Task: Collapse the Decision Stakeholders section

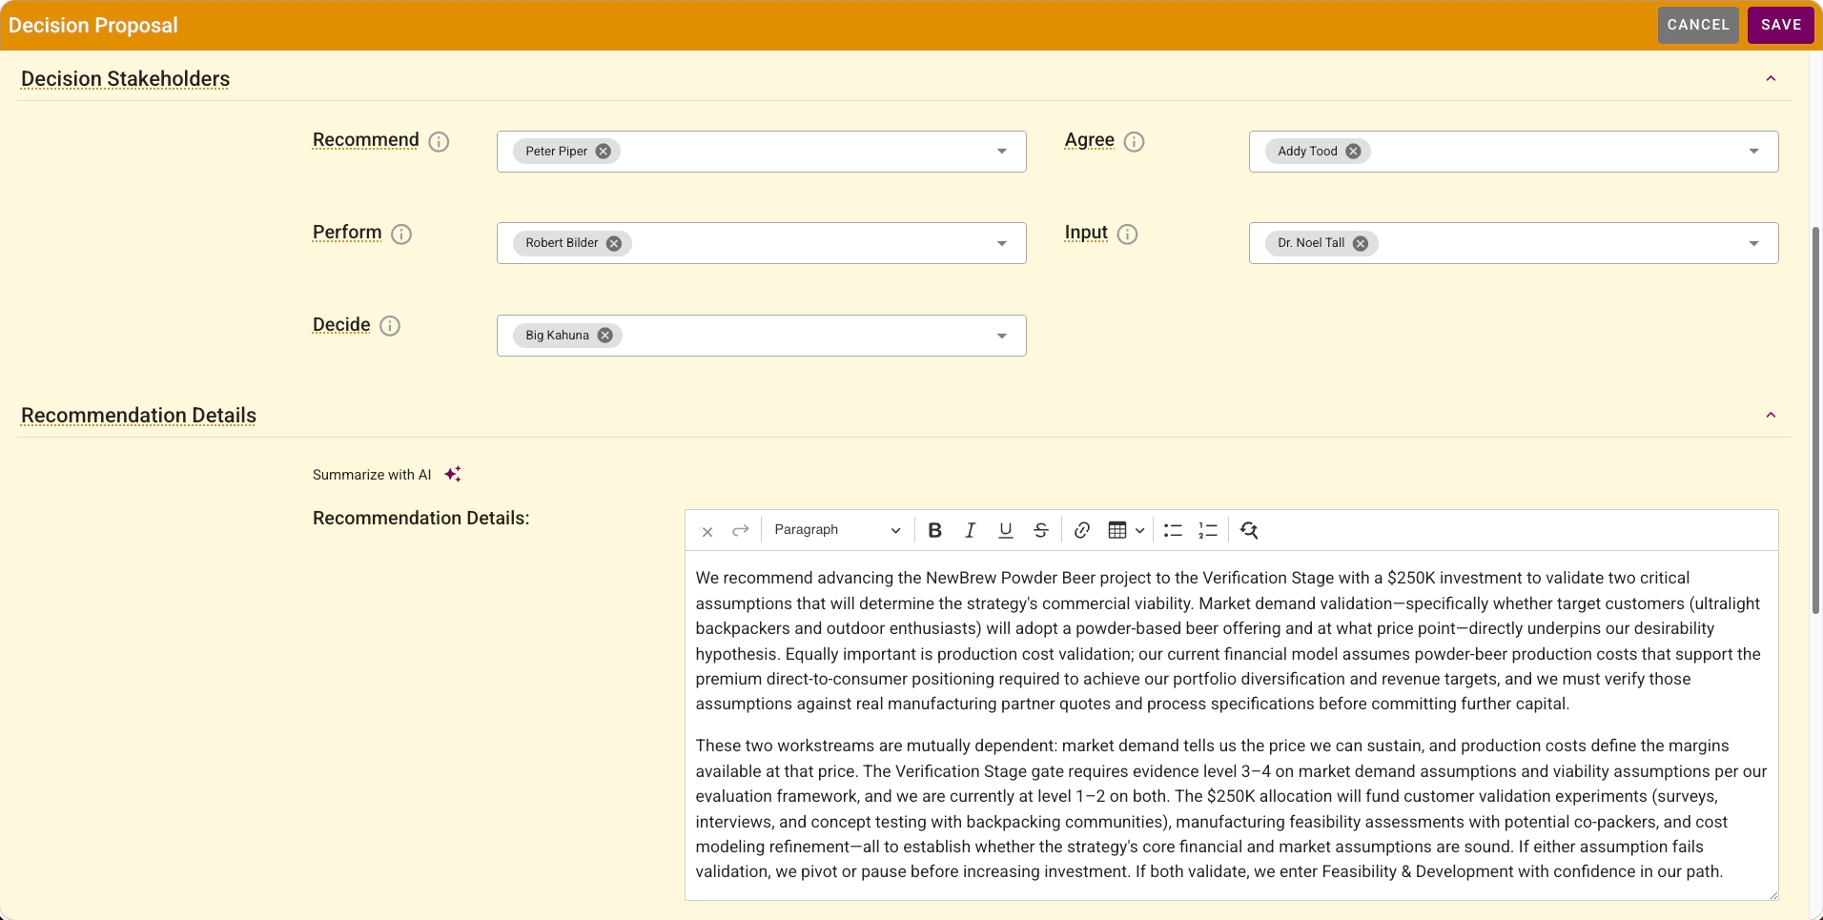Action: 1771,78
